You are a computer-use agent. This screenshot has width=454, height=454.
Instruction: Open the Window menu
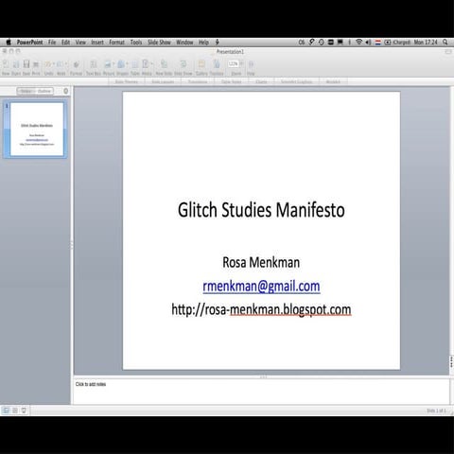click(x=184, y=43)
